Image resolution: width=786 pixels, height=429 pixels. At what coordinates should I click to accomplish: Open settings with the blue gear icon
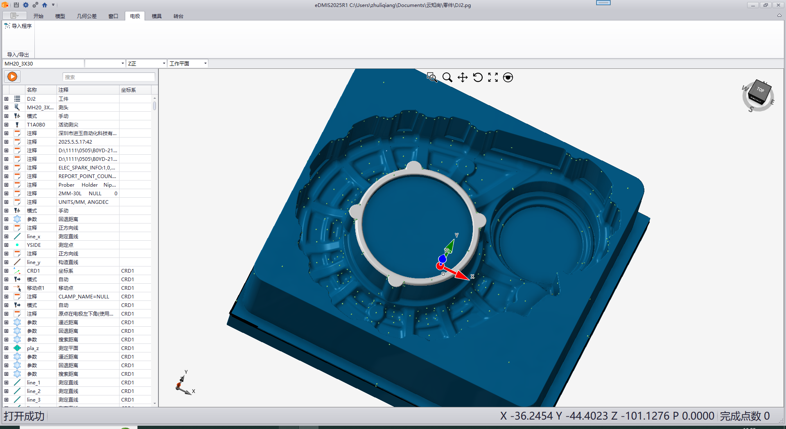pyautogui.click(x=26, y=5)
